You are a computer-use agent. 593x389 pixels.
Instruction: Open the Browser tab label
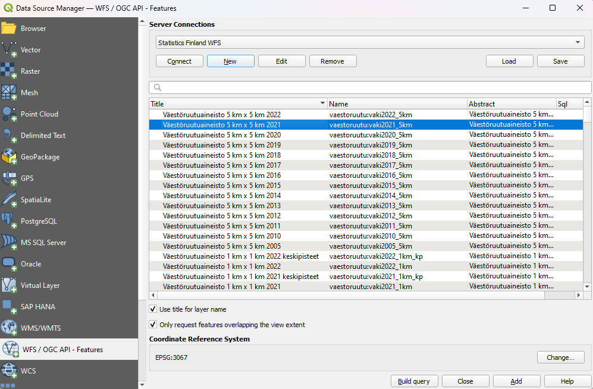coord(33,29)
